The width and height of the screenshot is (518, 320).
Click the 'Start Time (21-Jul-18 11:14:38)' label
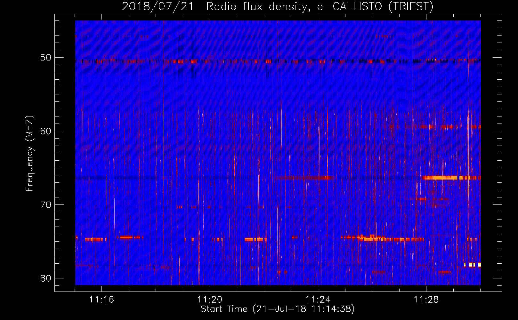(x=278, y=309)
